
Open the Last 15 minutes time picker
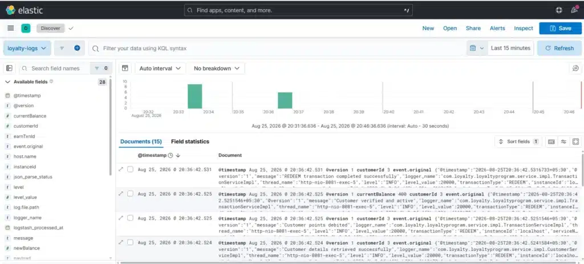pyautogui.click(x=510, y=48)
